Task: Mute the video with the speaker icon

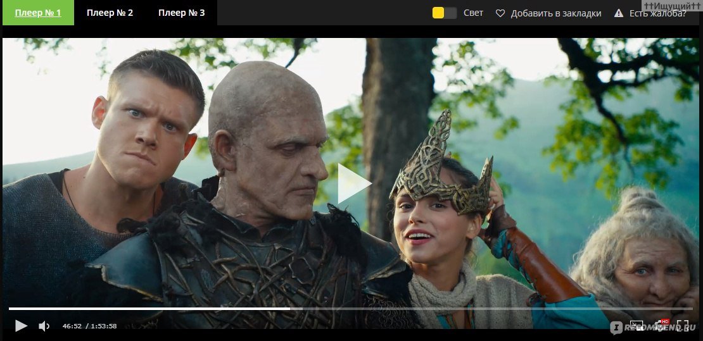Action: pyautogui.click(x=44, y=326)
